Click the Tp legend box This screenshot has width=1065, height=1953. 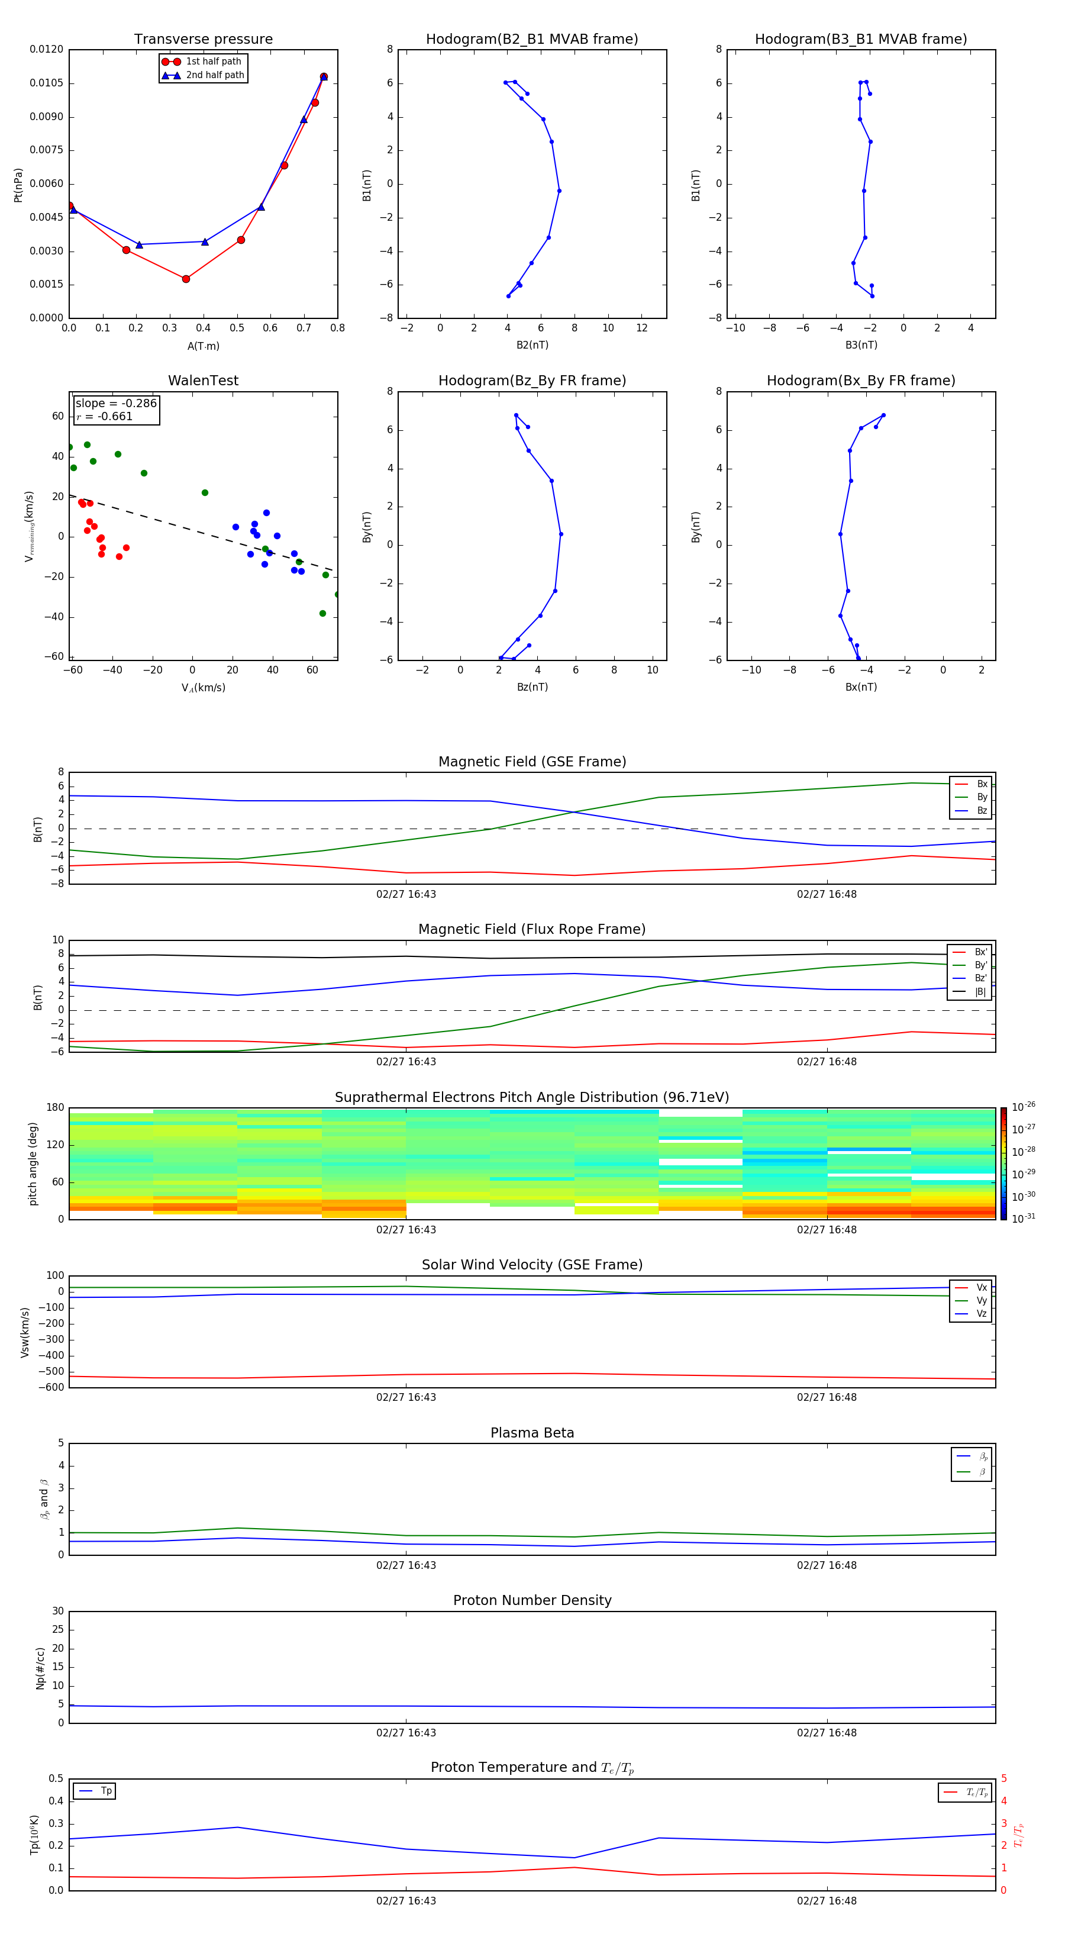[95, 1791]
